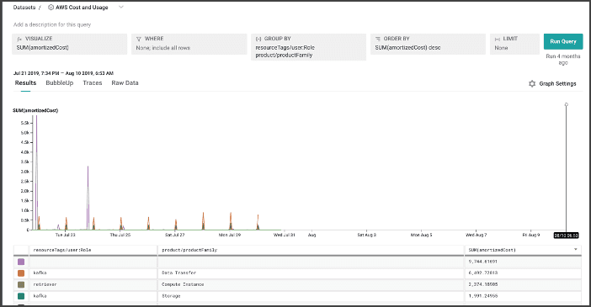Image resolution: width=591 pixels, height=307 pixels.
Task: Edit the ORDER BY clause field
Action: [x=428, y=44]
